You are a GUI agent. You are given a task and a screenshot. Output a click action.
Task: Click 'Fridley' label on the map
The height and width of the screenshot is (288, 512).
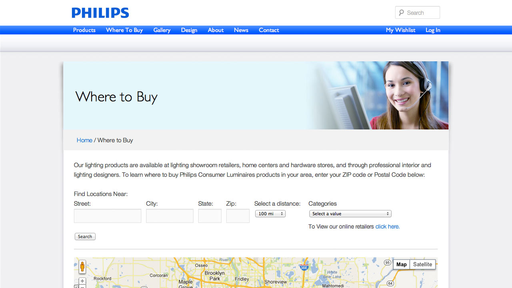pyautogui.click(x=242, y=279)
